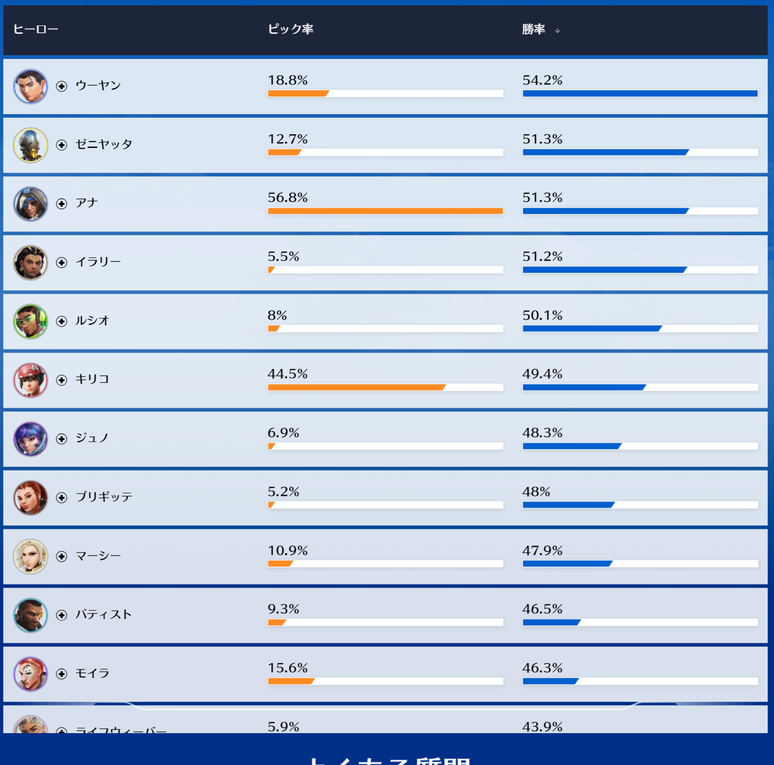Screen dimensions: 774x765
Task: Sort the table by ヒーロー header
Action: click(x=36, y=29)
